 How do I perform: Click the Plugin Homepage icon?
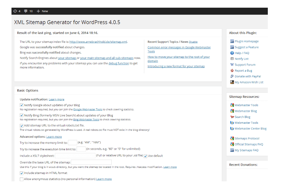click(232, 41)
